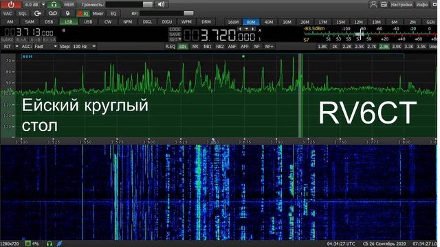
Task: Toggle the NF notch filter
Action: (256, 47)
